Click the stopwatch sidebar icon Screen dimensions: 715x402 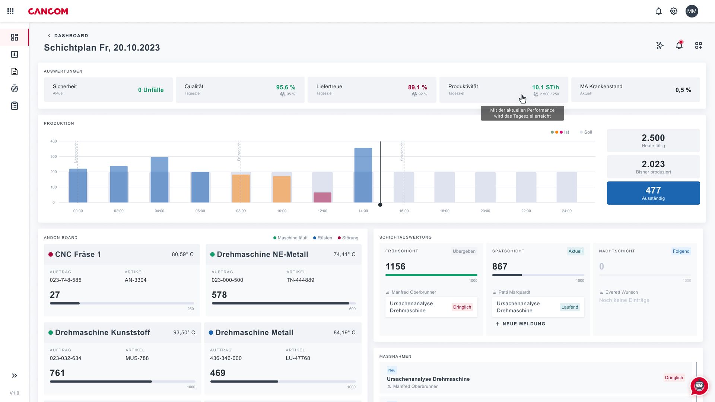tap(15, 89)
